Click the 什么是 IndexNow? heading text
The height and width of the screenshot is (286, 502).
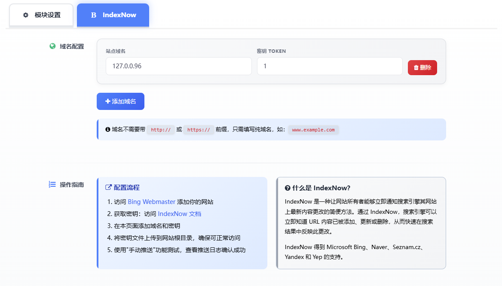coord(321,188)
